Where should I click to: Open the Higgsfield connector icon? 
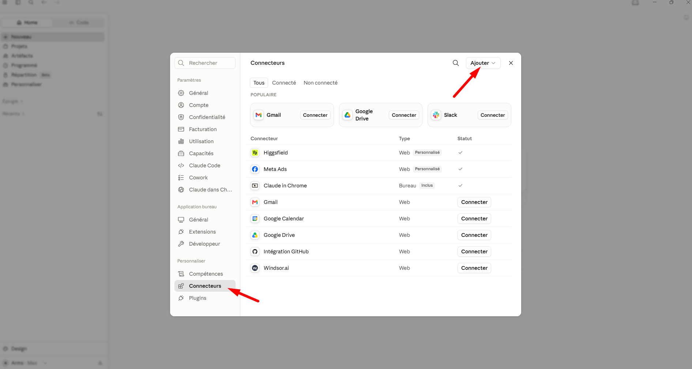255,153
